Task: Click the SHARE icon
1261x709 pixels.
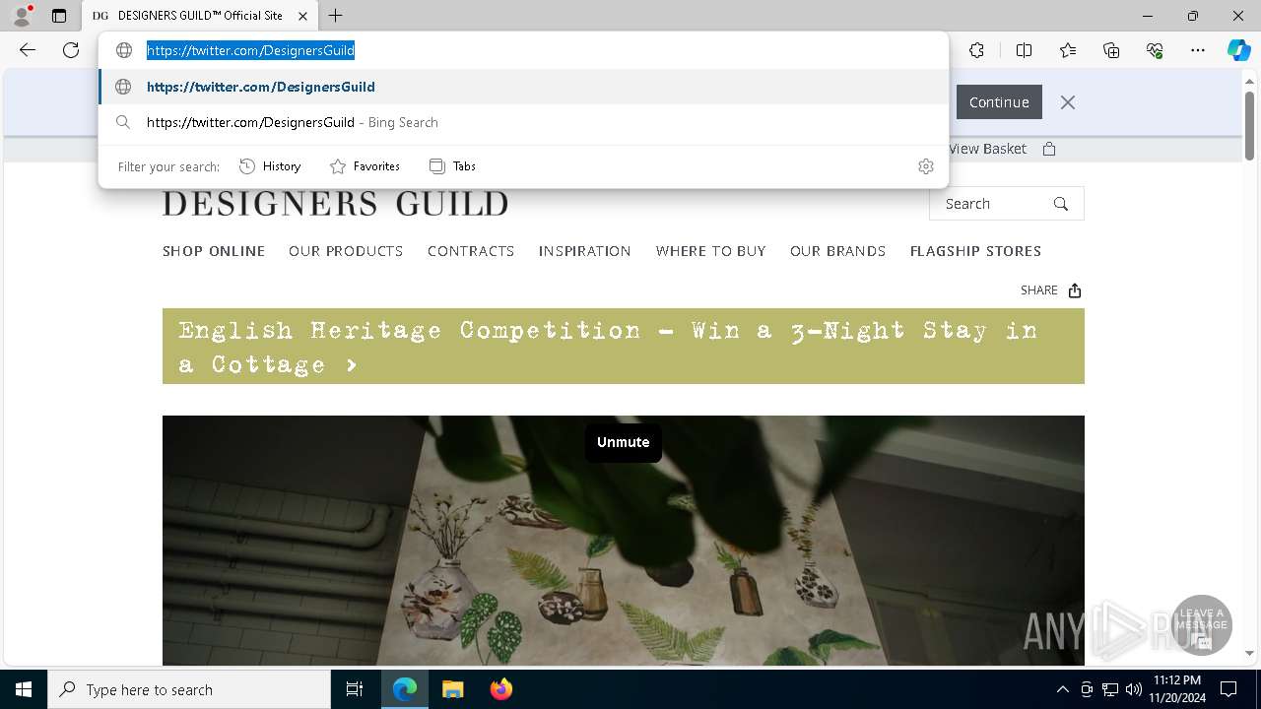Action: [x=1075, y=290]
